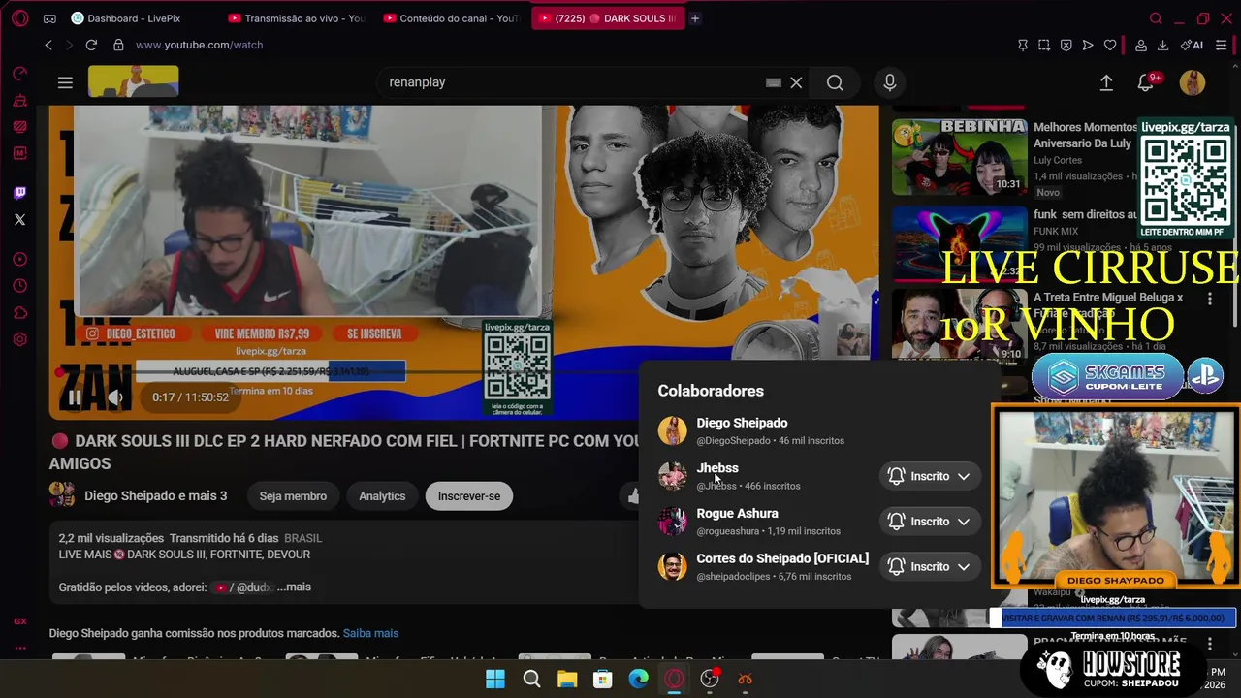The height and width of the screenshot is (698, 1241).
Task: Click the GX label in the sidebar
Action: coord(19,621)
